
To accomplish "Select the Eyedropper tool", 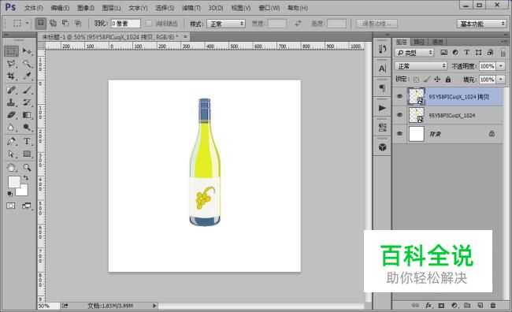I will 27,76.
